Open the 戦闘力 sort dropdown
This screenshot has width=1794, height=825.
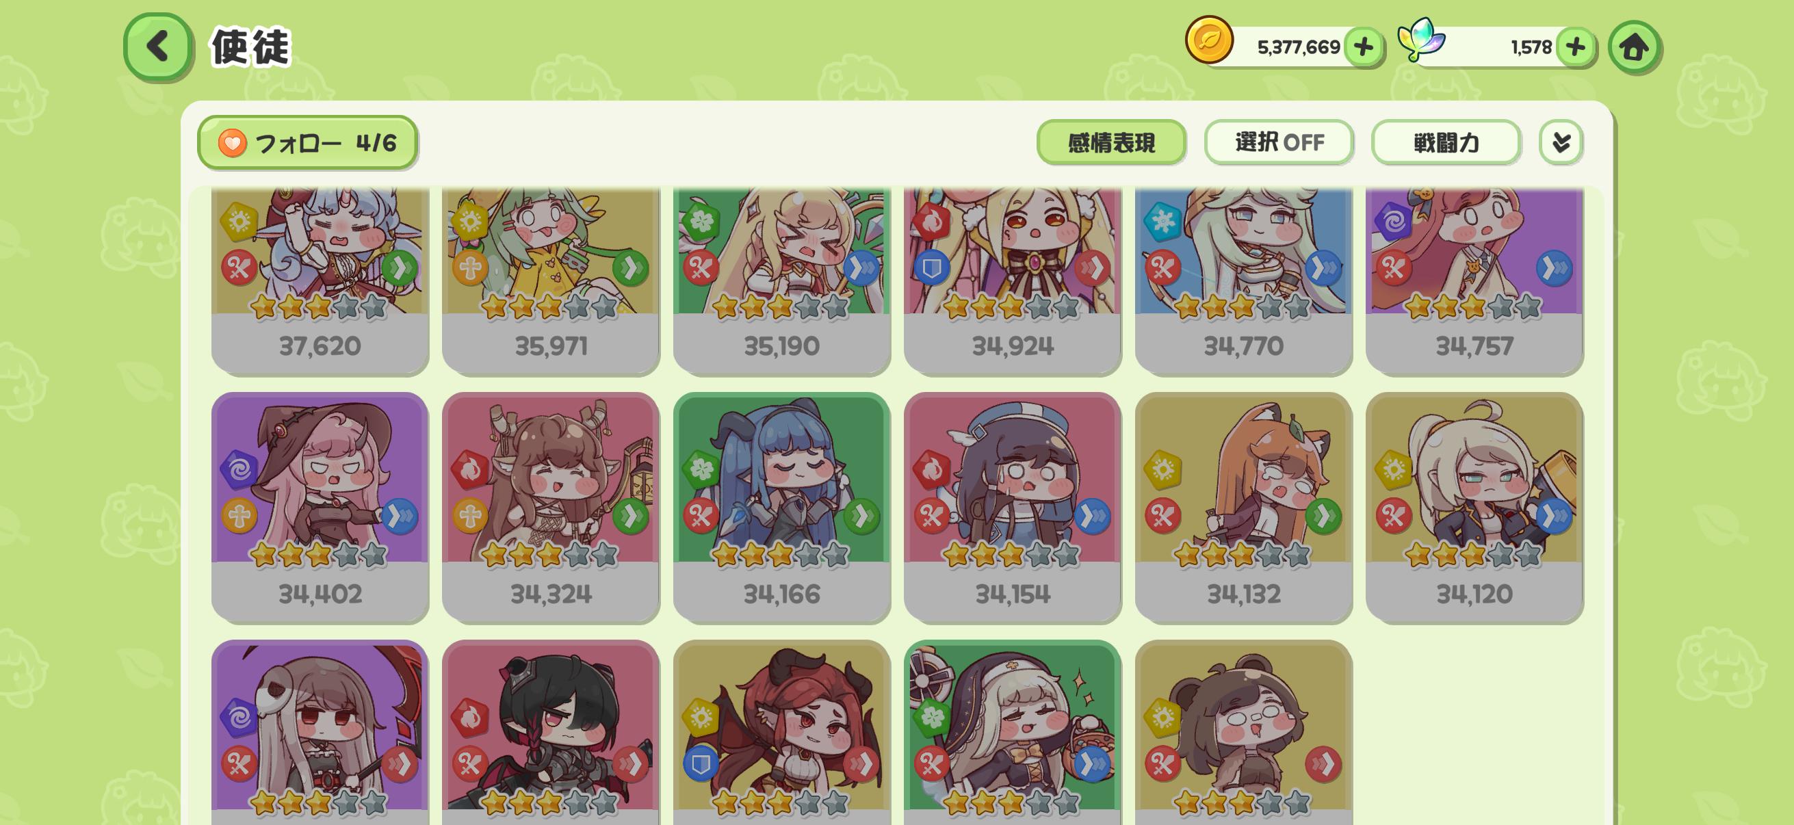pyautogui.click(x=1446, y=143)
